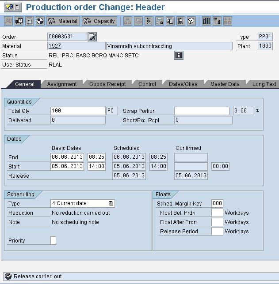Viewport: 279px width, 284px height.
Task: Click the Scrap Portion input field
Action: pos(202,111)
